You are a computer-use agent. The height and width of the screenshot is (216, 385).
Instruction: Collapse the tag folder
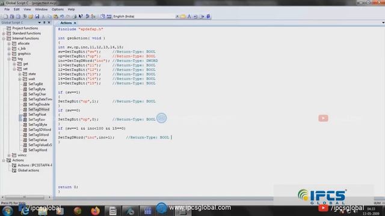(9, 59)
